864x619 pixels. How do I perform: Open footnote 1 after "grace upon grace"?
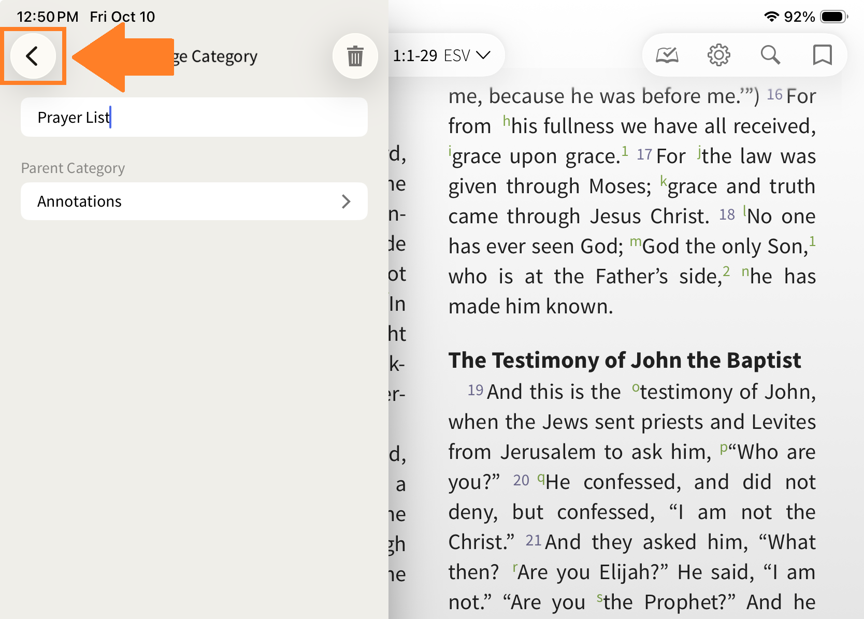click(x=625, y=151)
